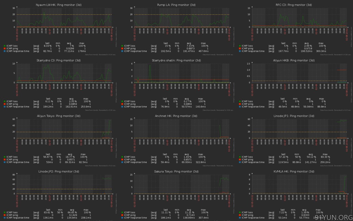Click the red ICMP ping swatch under Pump LA

click(122, 48)
